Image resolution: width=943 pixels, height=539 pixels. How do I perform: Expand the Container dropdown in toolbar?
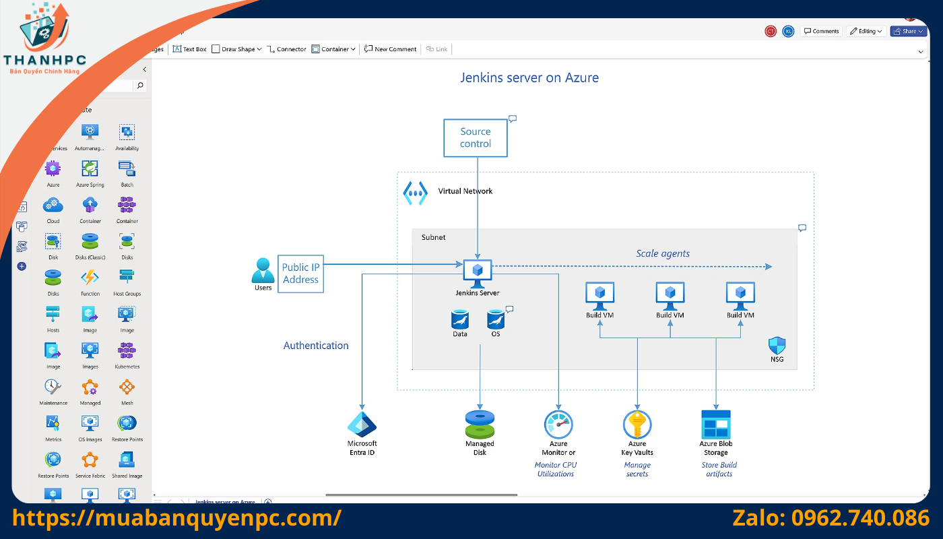(333, 49)
